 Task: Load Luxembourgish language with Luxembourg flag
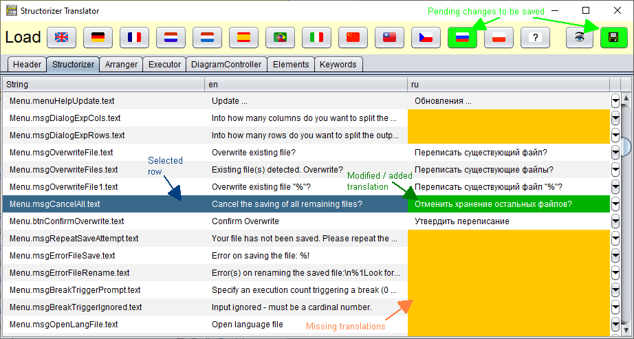pyautogui.click(x=207, y=38)
